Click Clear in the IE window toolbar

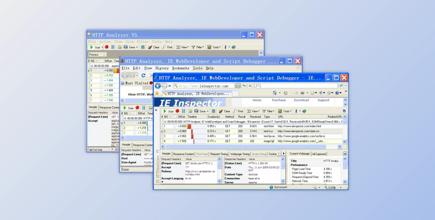tap(224, 111)
